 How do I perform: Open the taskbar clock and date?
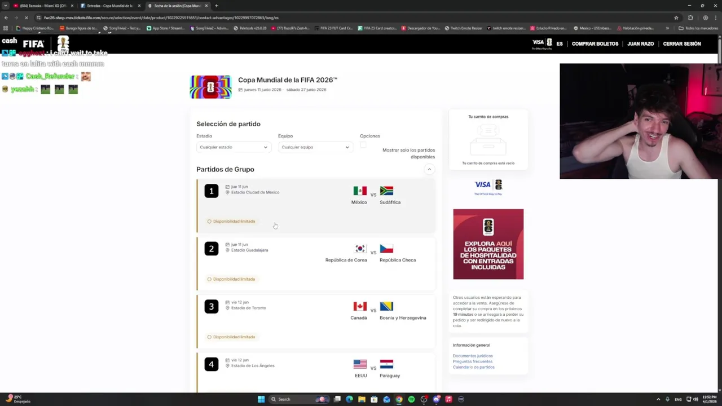click(710, 399)
